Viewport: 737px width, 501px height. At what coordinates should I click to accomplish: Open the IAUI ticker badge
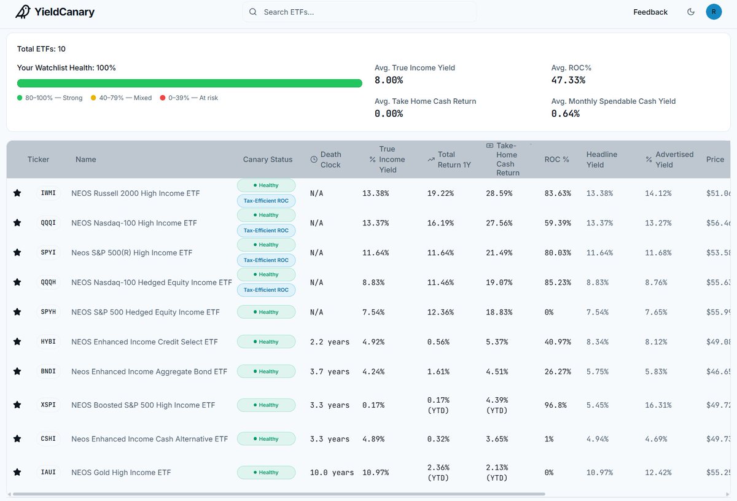coord(48,472)
